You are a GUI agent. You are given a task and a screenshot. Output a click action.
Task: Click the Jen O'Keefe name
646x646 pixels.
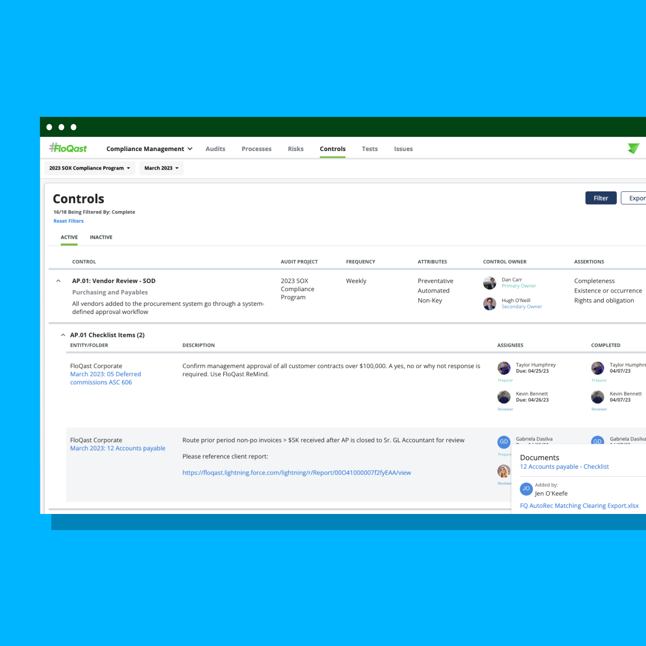(x=551, y=494)
